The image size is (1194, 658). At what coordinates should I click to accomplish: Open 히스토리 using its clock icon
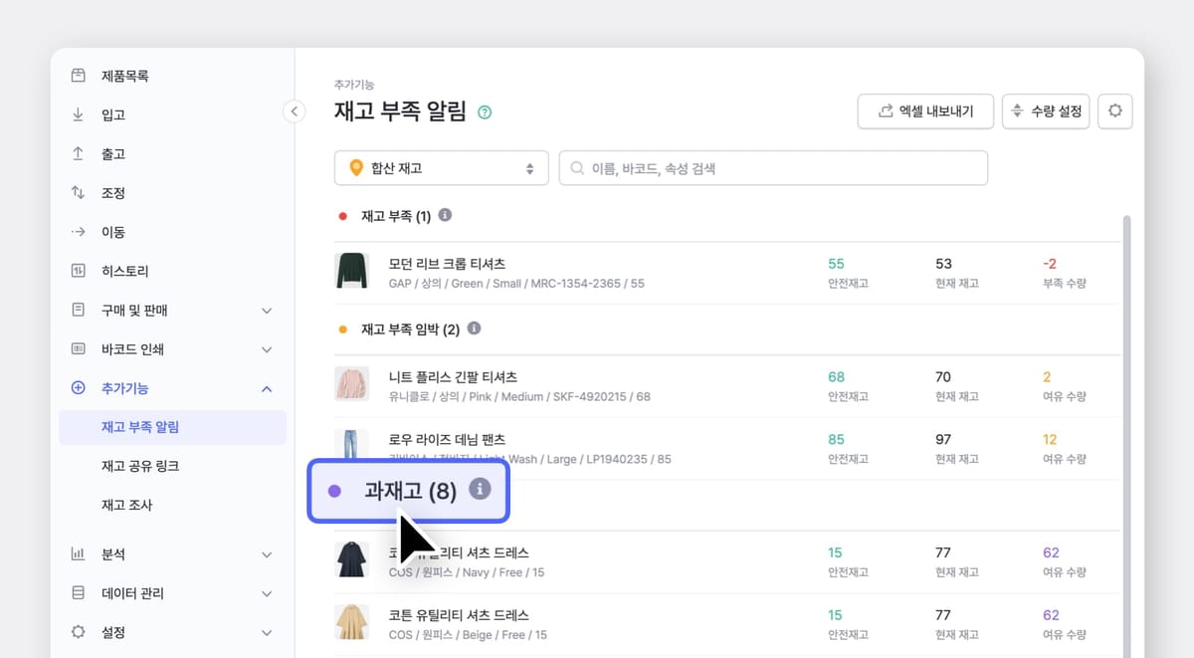[x=78, y=270]
